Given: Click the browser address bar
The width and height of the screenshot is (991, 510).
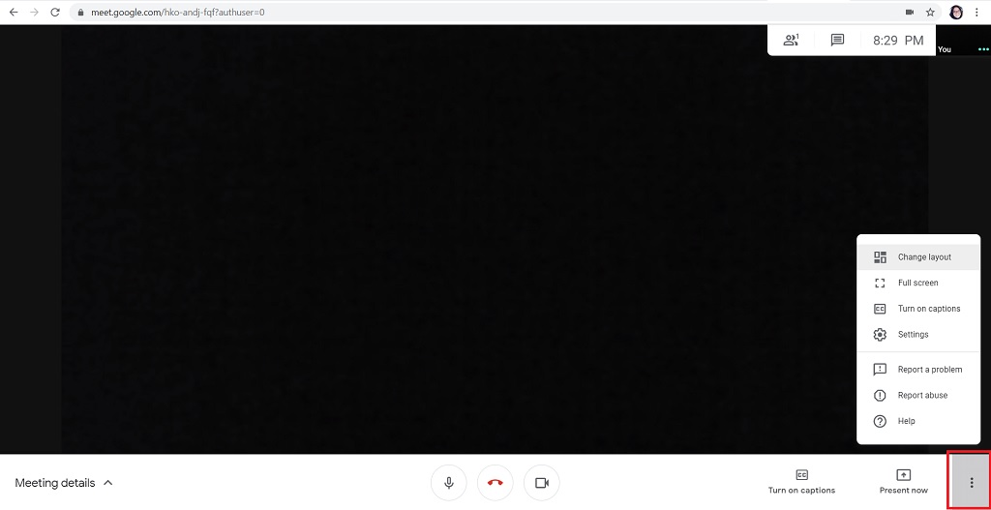Looking at the screenshot, I should (x=484, y=13).
